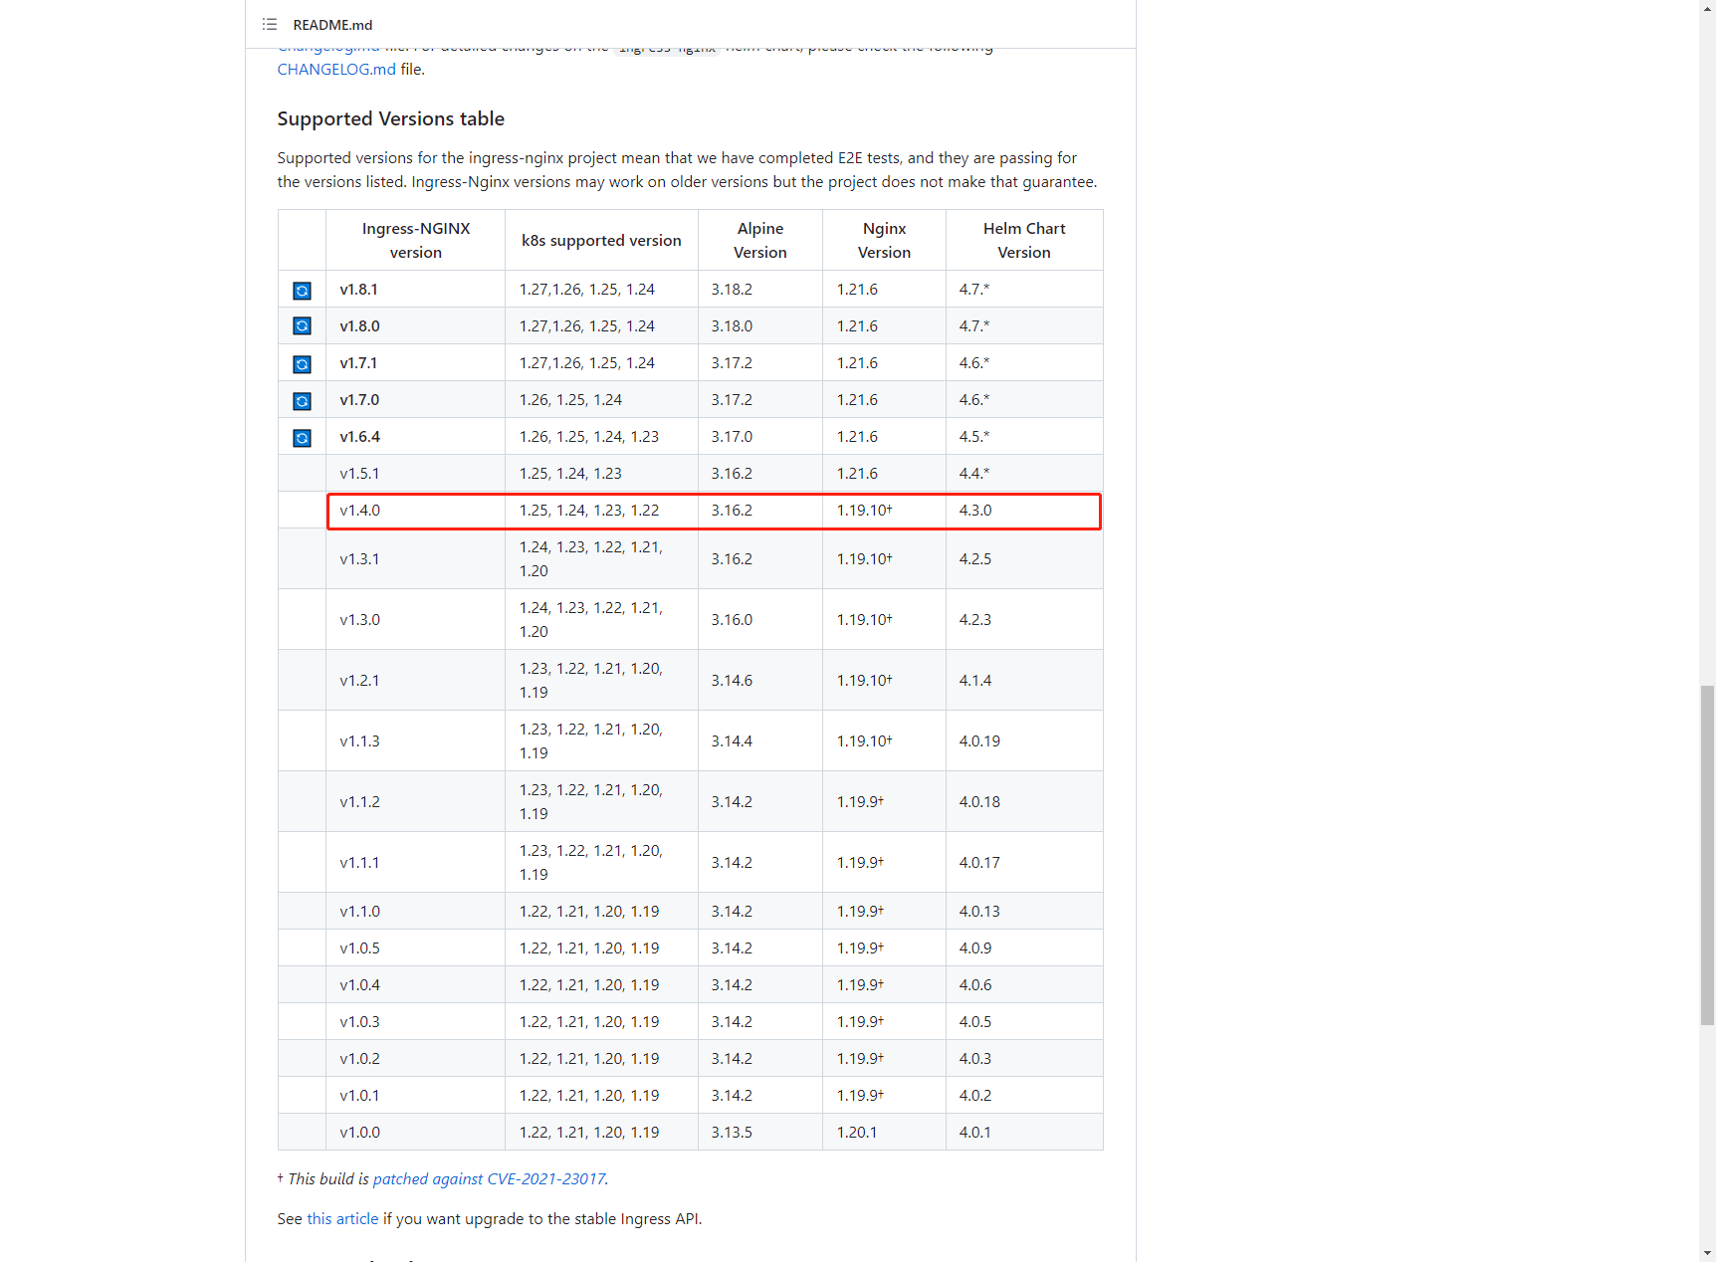Image resolution: width=1716 pixels, height=1262 pixels.
Task: Select the v1.7.1 version cell
Action: tap(416, 363)
